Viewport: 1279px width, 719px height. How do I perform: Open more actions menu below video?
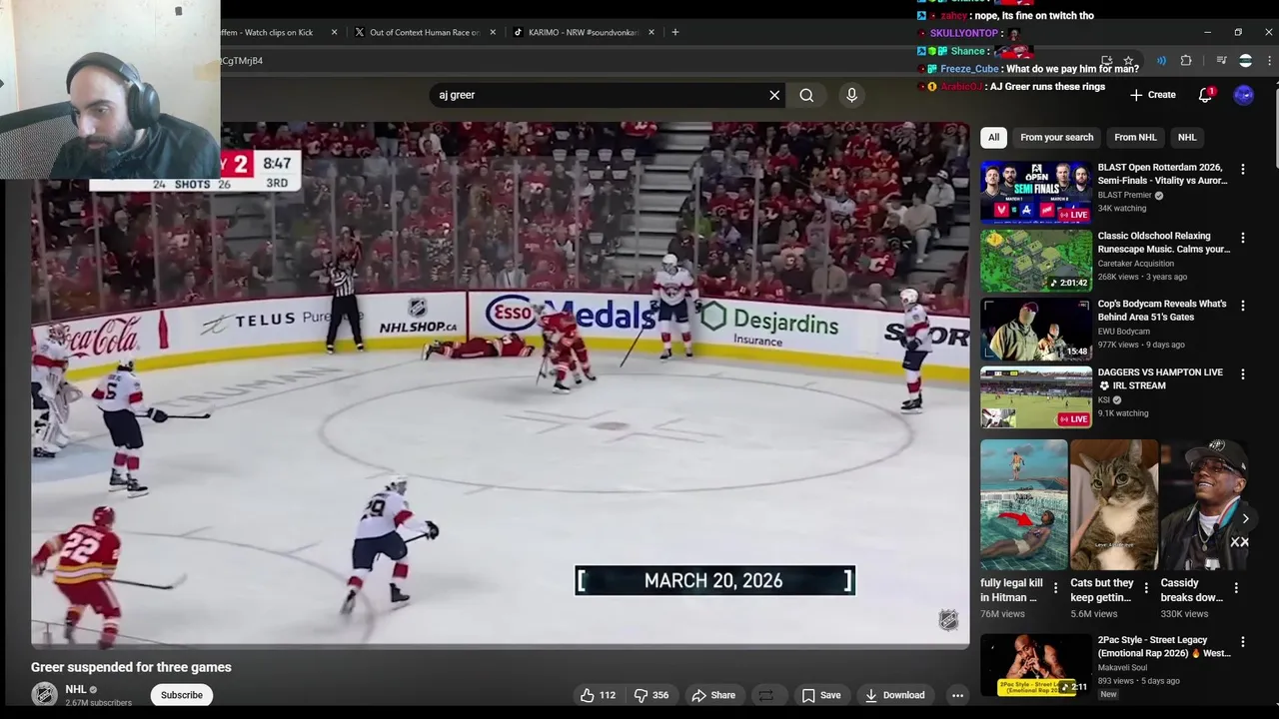point(957,695)
